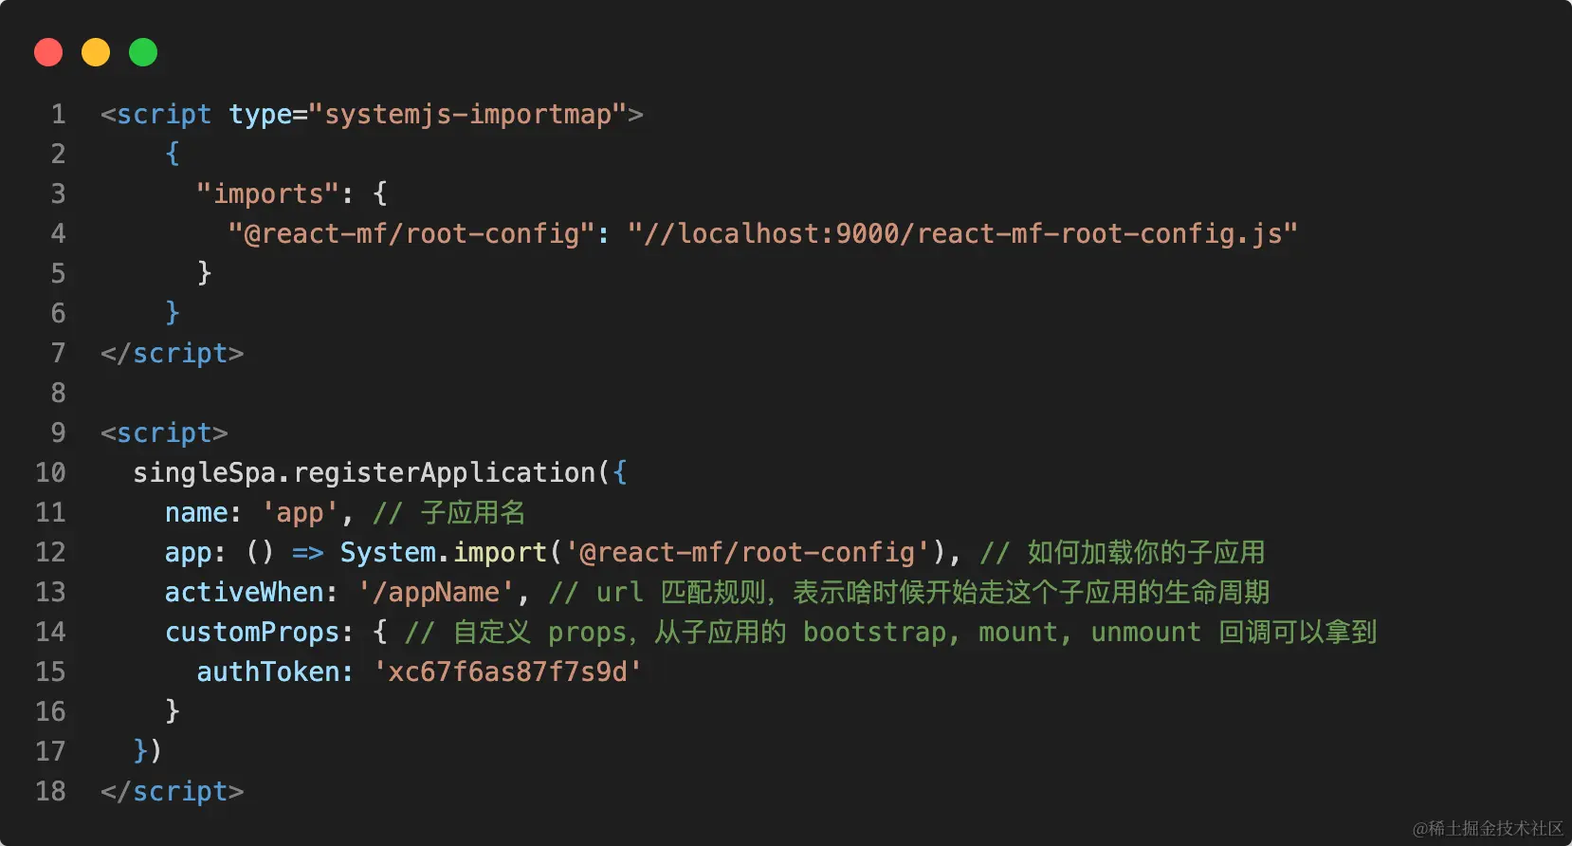Viewport: 1572px width, 846px height.
Task: Click the comment "子应用名" on line 11
Action: pyautogui.click(x=472, y=513)
